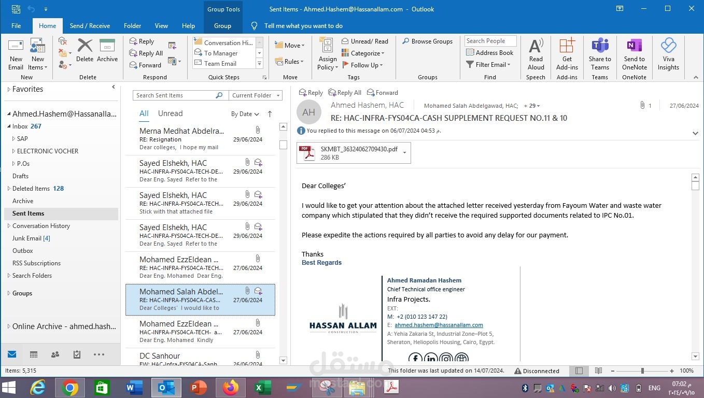Click Forward in the ribbon's Respond group

pos(145,65)
